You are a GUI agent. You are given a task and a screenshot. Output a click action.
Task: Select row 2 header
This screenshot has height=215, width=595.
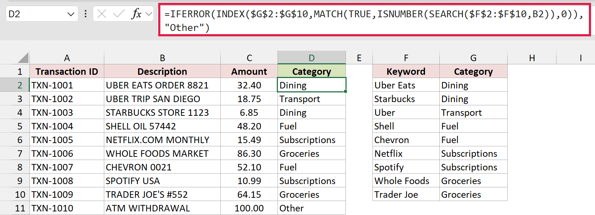15,85
